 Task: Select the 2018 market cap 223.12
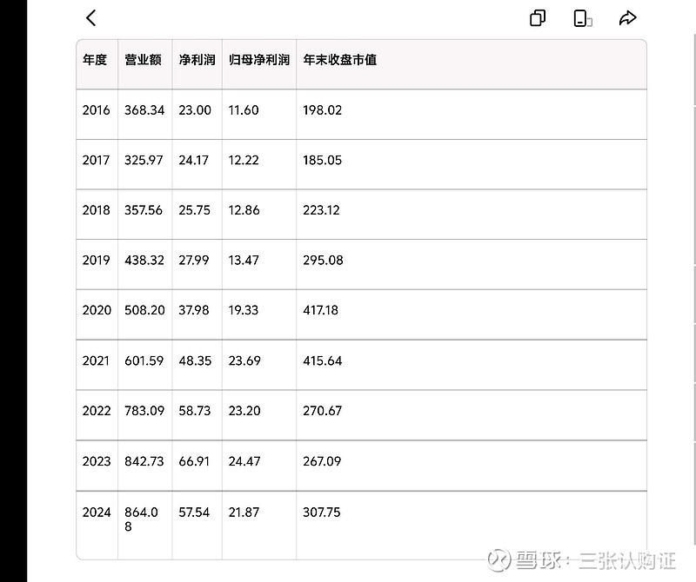[322, 210]
